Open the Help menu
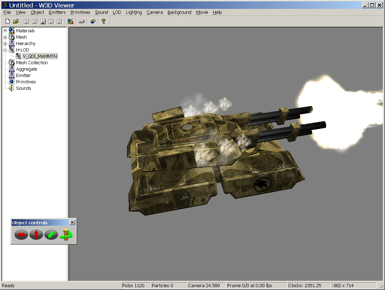Image resolution: width=385 pixels, height=290 pixels. point(217,12)
